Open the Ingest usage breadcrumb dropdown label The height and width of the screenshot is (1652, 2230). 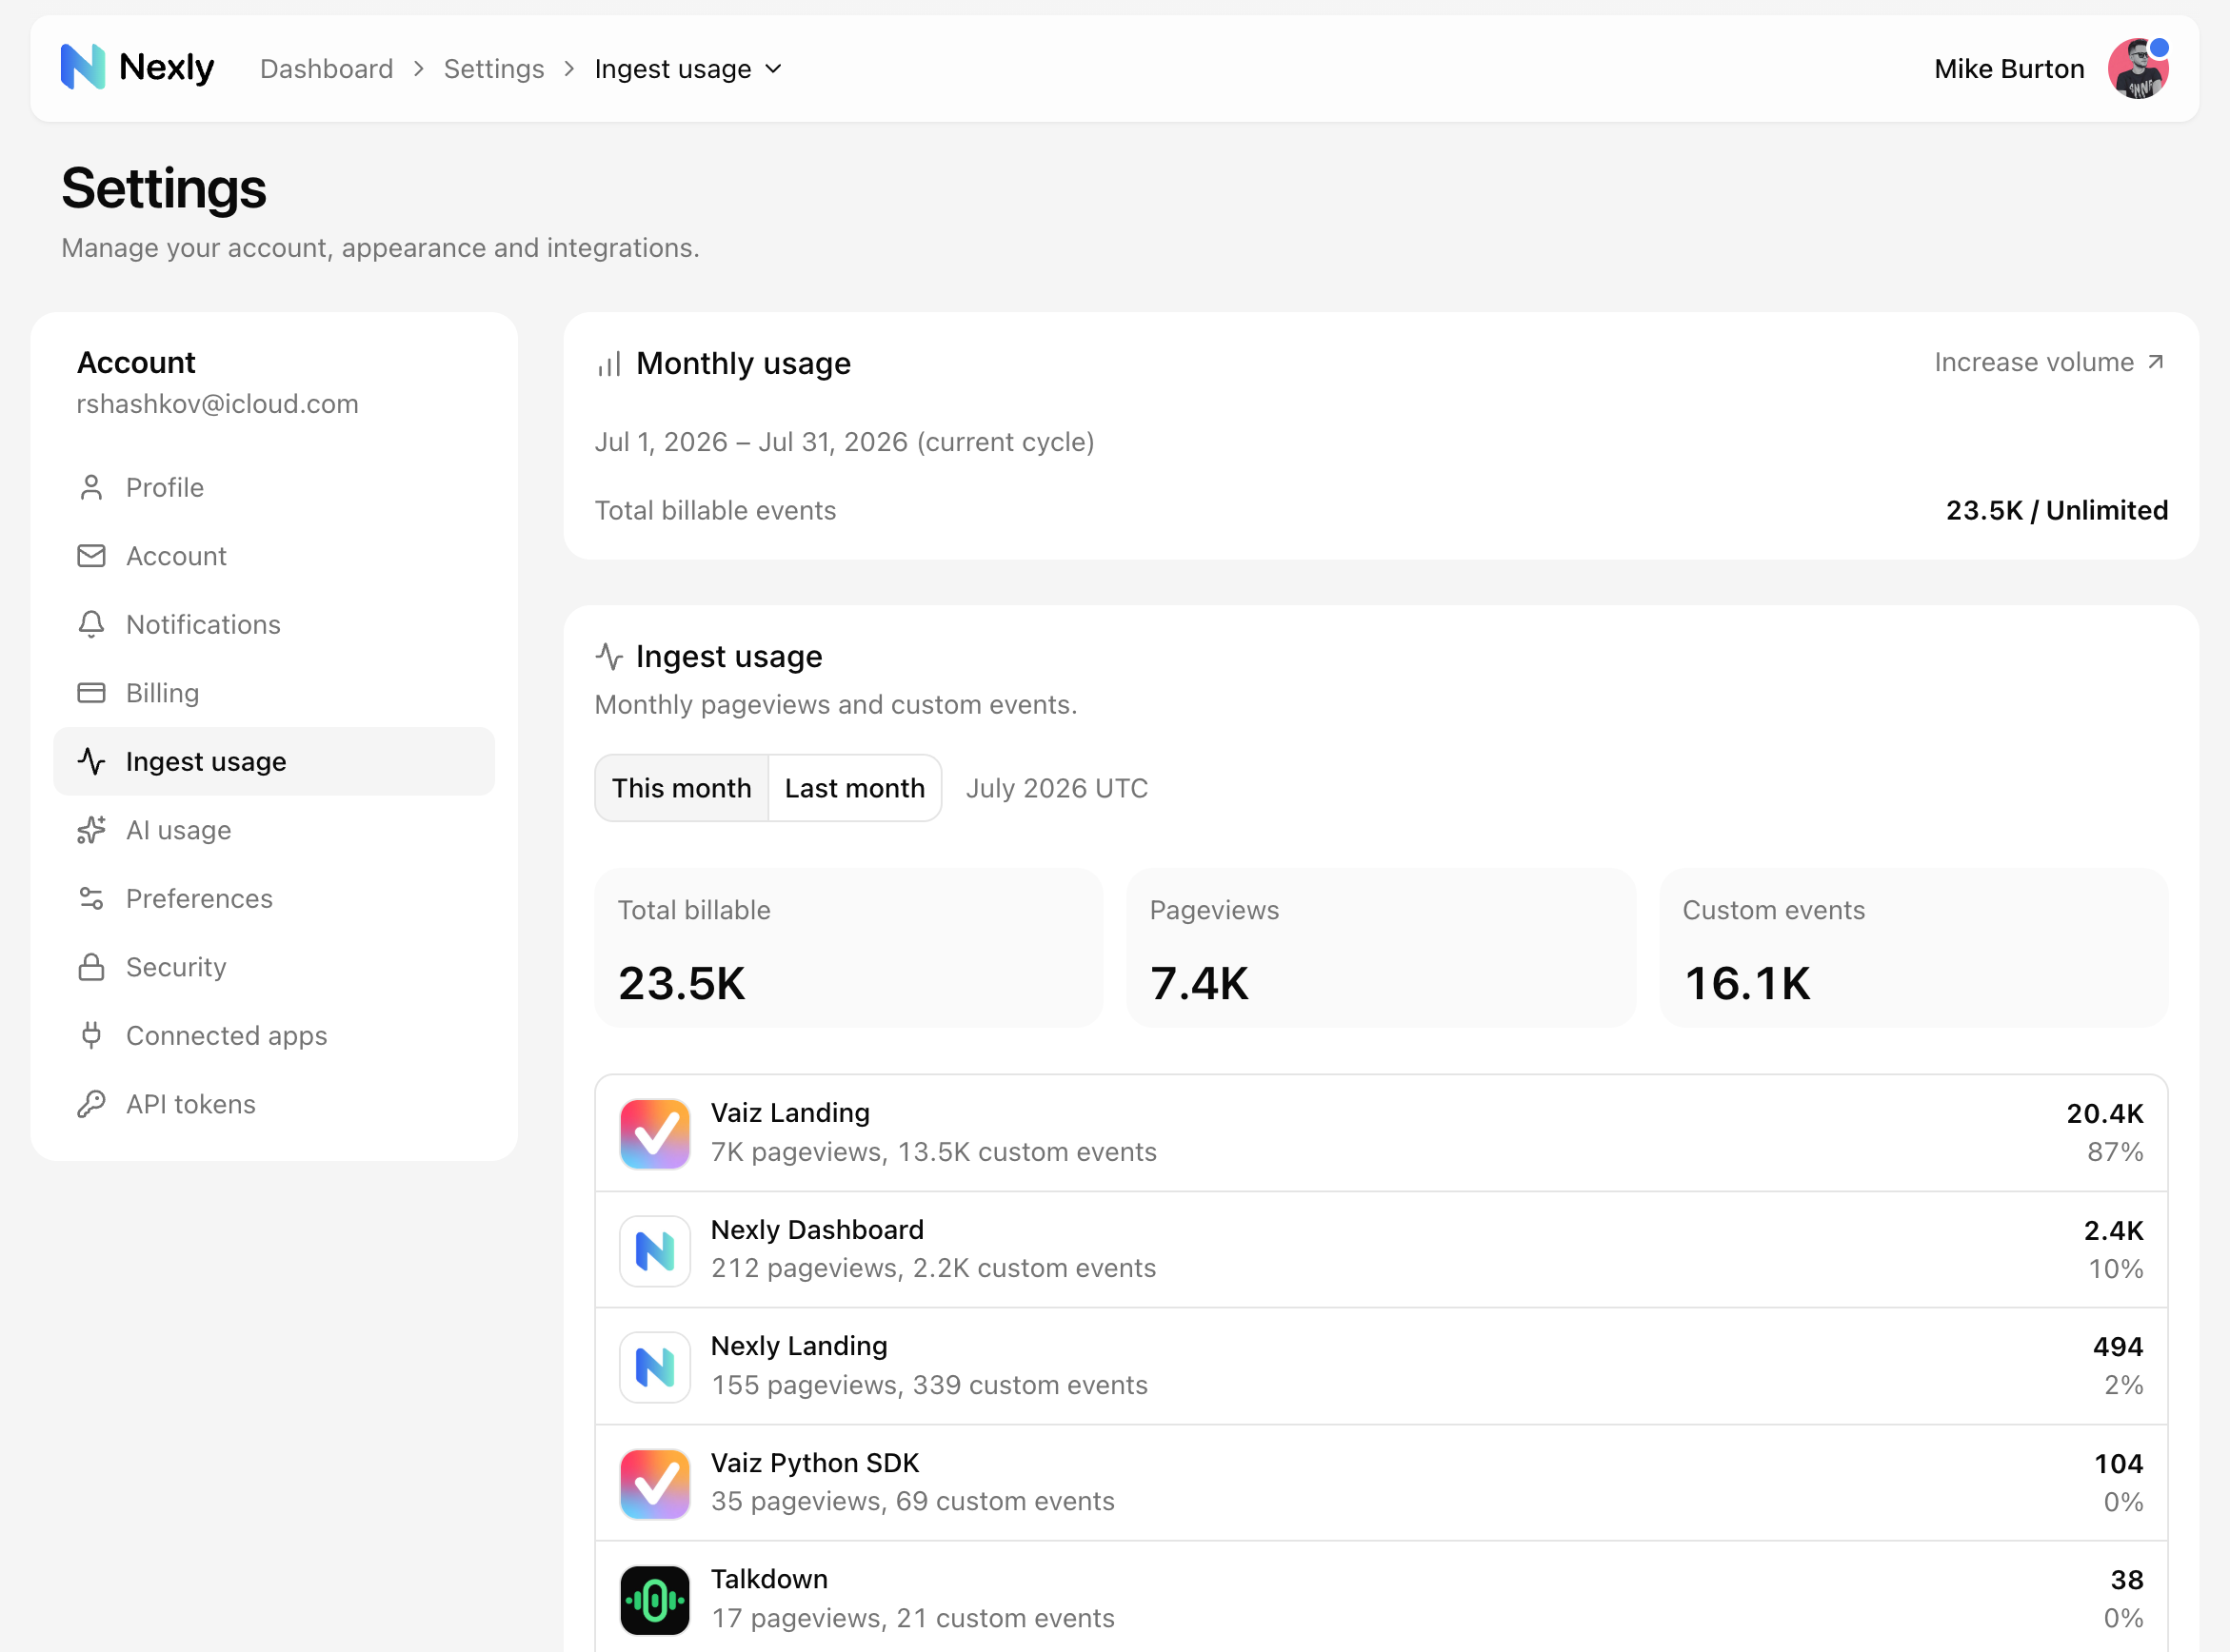tap(672, 69)
